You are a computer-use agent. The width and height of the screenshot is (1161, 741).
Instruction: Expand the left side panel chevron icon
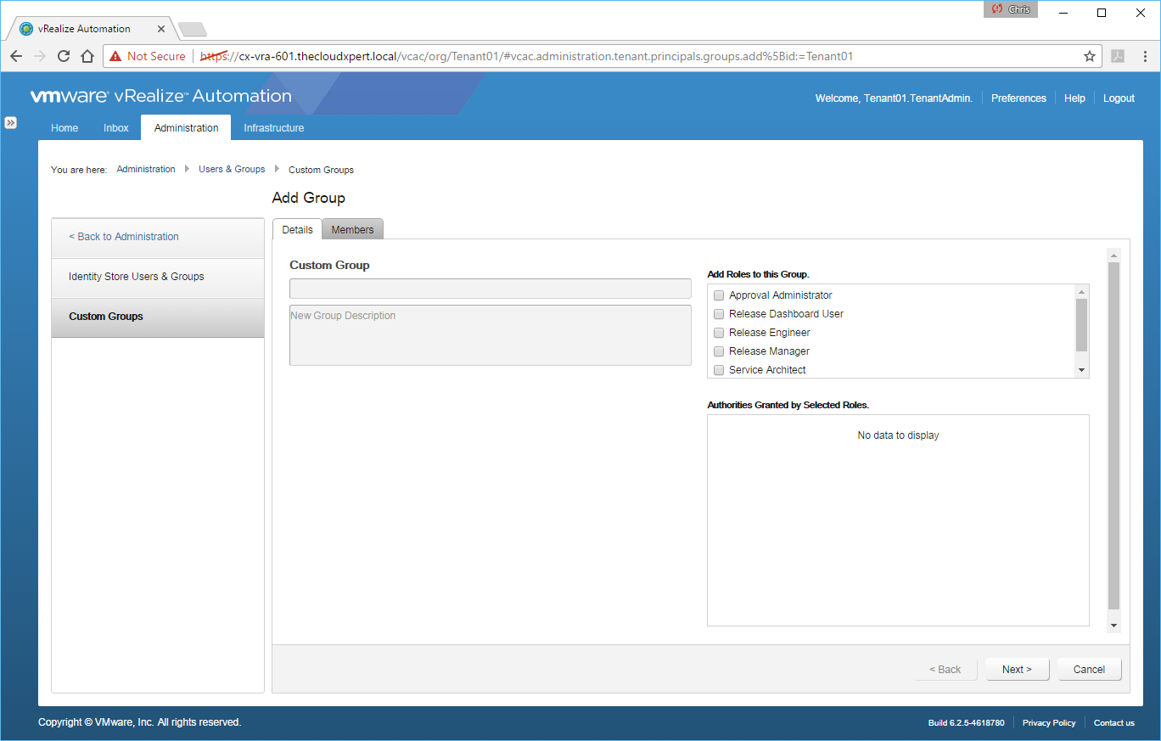pyautogui.click(x=11, y=123)
